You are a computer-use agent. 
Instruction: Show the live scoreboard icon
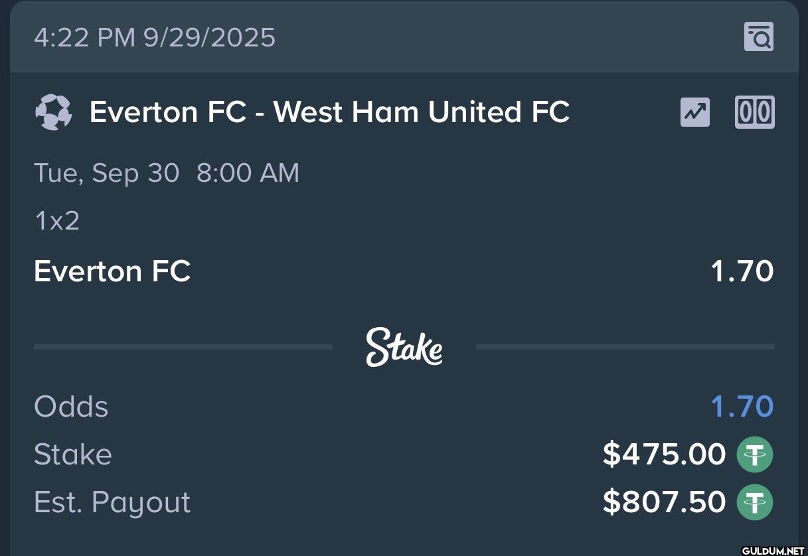(755, 112)
